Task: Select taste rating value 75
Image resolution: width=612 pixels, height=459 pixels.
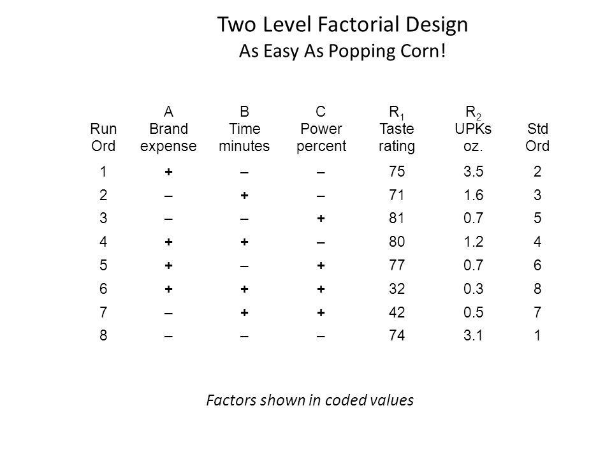Action: (x=397, y=171)
